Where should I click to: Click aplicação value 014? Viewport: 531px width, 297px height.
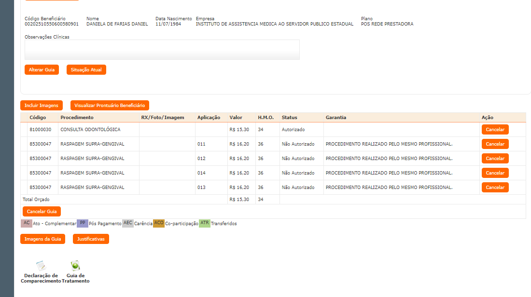(201, 173)
